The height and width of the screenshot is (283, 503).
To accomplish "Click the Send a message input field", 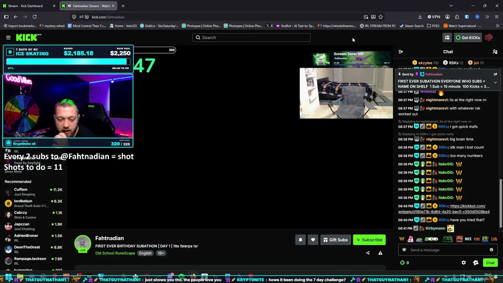I will (447, 250).
